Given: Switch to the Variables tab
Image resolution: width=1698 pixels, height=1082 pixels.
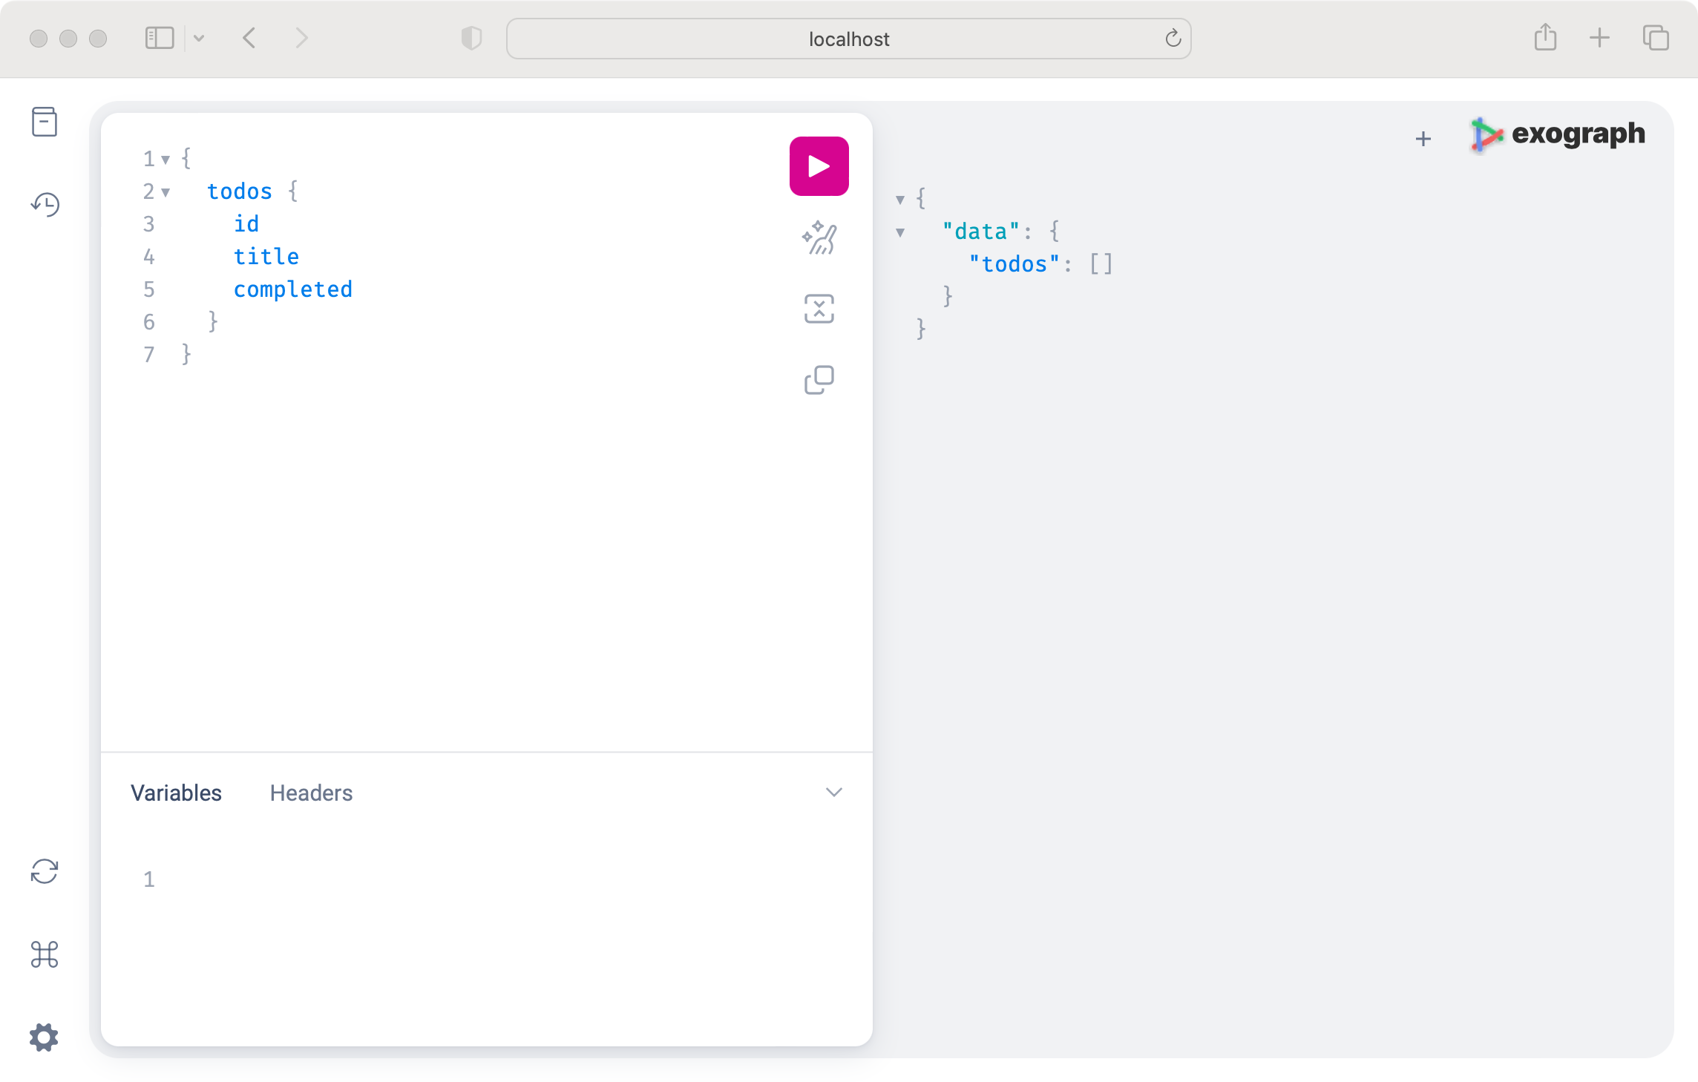Looking at the screenshot, I should pyautogui.click(x=177, y=793).
